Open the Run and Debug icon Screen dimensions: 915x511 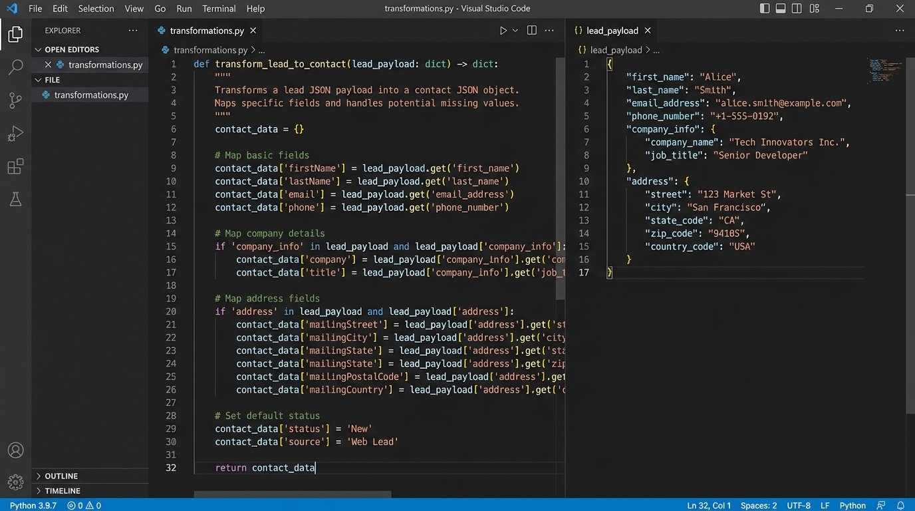[15, 133]
